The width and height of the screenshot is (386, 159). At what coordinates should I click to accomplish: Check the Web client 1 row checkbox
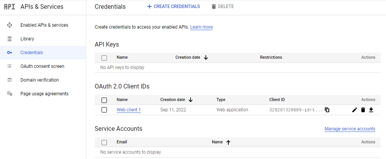104,110
